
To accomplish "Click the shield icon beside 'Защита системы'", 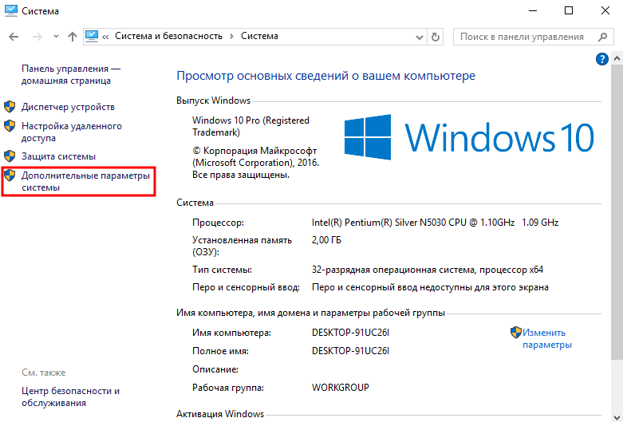I will [x=10, y=156].
